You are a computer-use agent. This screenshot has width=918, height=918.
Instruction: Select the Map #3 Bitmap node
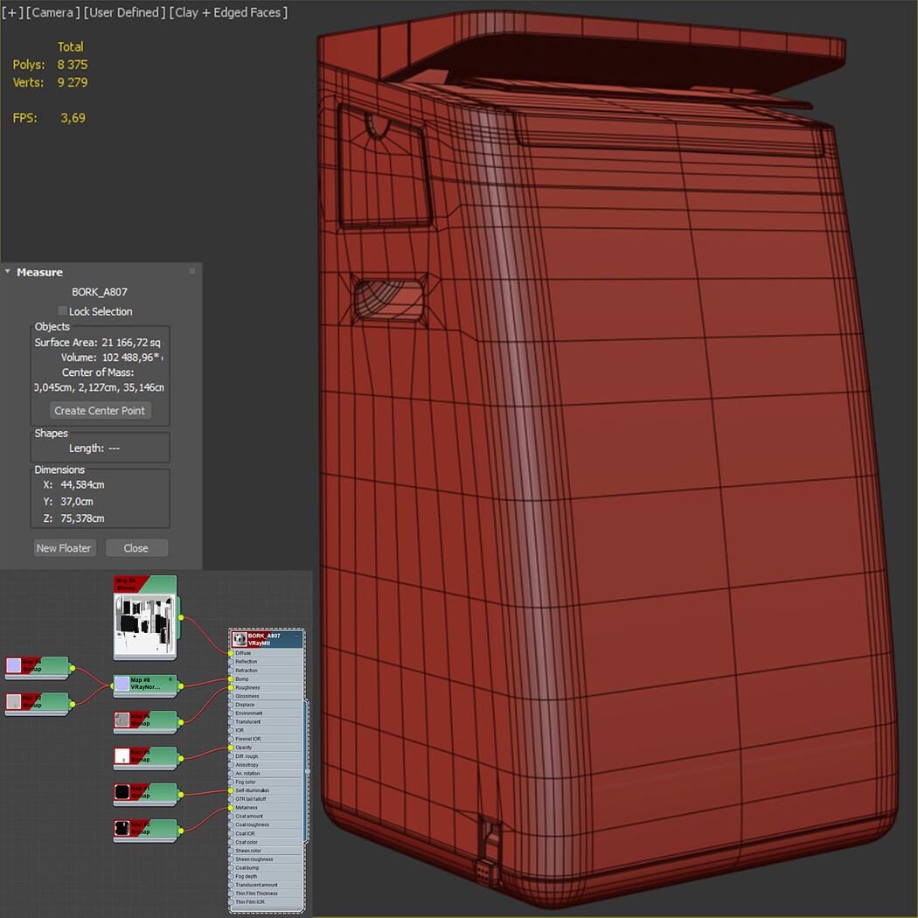pos(145,831)
